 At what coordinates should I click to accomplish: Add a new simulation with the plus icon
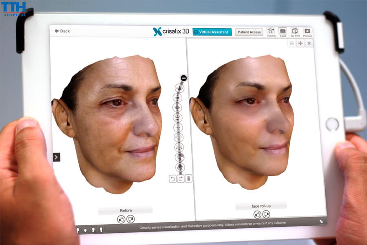(300, 43)
